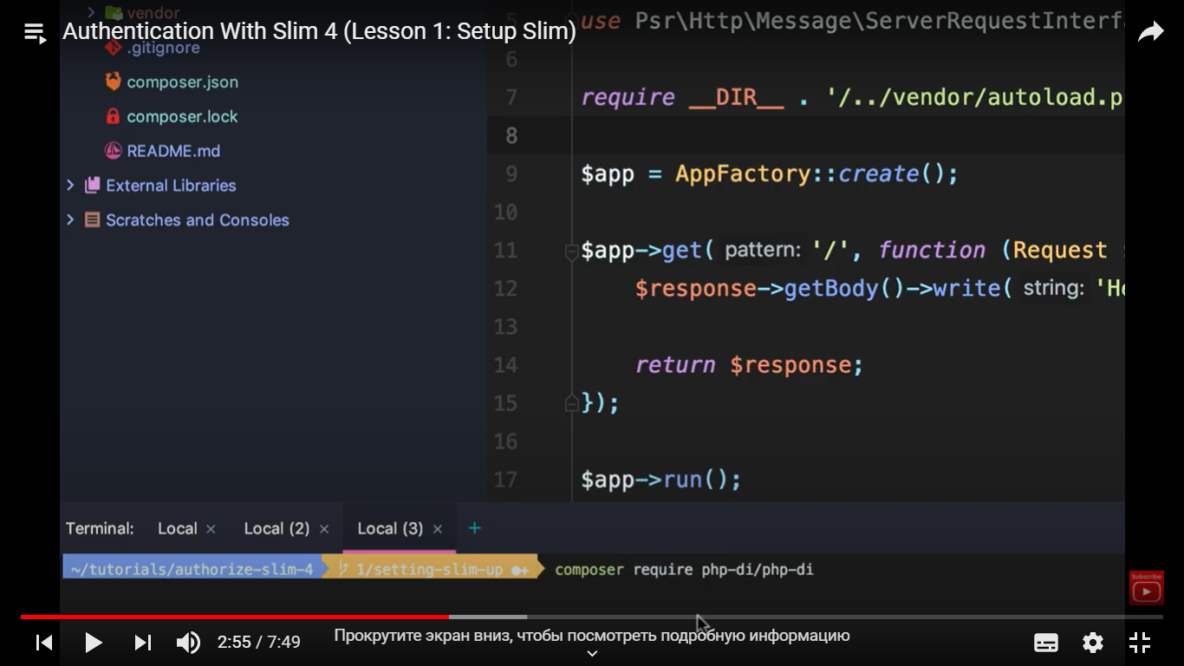Toggle subtitles on the video
Image resolution: width=1184 pixels, height=666 pixels.
pyautogui.click(x=1046, y=643)
